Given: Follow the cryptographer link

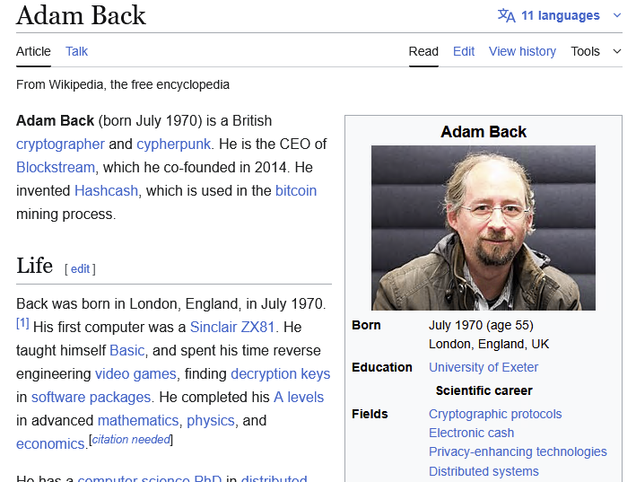Looking at the screenshot, I should [x=60, y=144].
